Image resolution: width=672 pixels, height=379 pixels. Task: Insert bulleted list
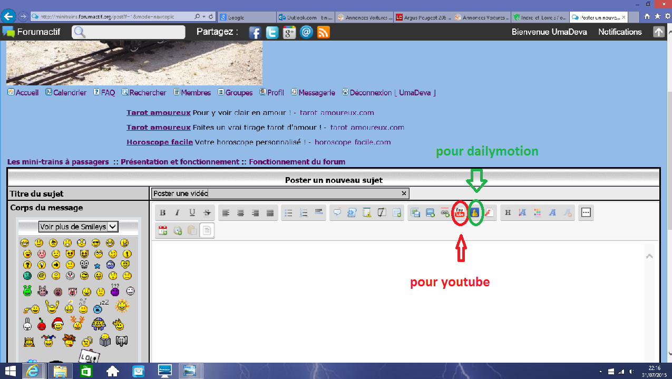coord(289,213)
